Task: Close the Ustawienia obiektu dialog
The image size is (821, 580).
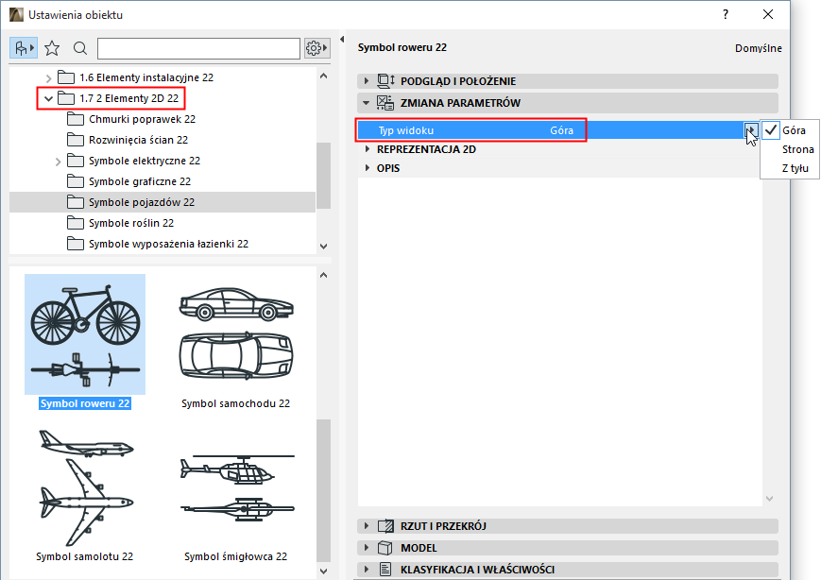Action: [x=767, y=15]
